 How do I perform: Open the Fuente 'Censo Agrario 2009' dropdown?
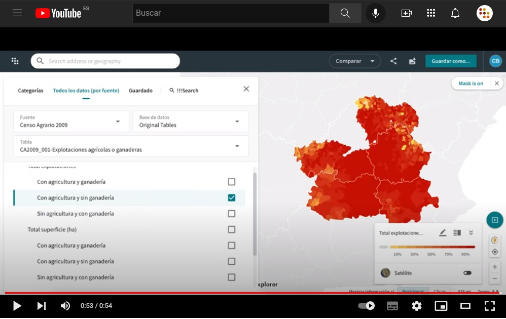70,122
